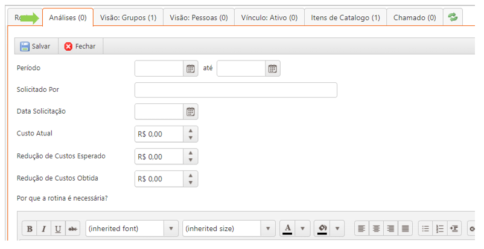Open the Data Solicitação calendar picker
484x249 pixels.
pos(191,111)
